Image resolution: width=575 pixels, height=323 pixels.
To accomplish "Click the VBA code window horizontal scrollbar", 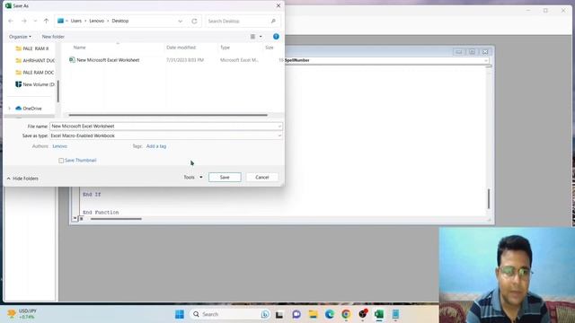I will coord(116,219).
